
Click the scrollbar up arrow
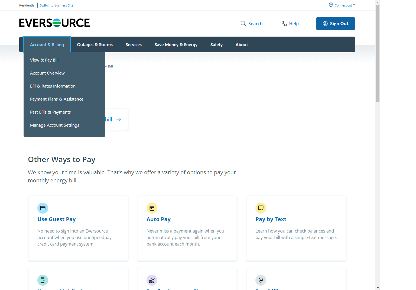378,2
